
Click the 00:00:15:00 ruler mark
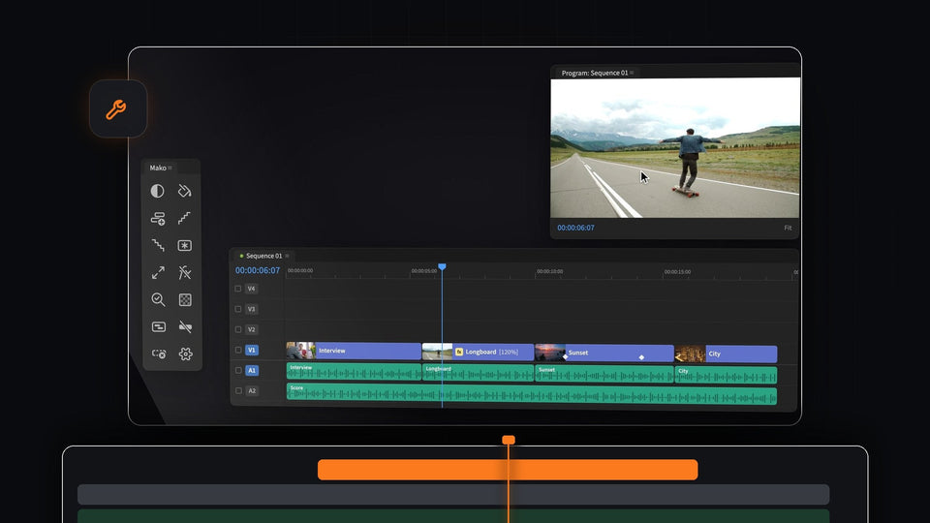(677, 272)
